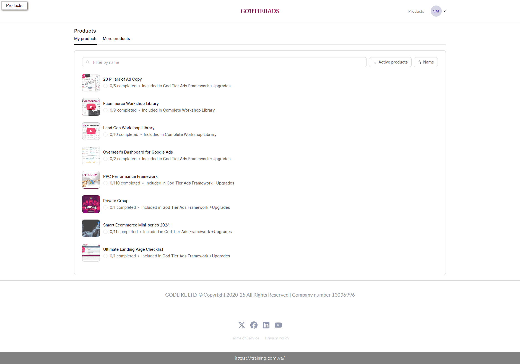520x364 pixels.
Task: Click the sort arrows icon beside Name
Action: pos(420,62)
